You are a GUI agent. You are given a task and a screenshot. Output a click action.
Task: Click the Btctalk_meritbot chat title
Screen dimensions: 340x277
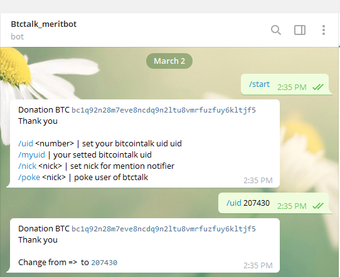tap(43, 24)
